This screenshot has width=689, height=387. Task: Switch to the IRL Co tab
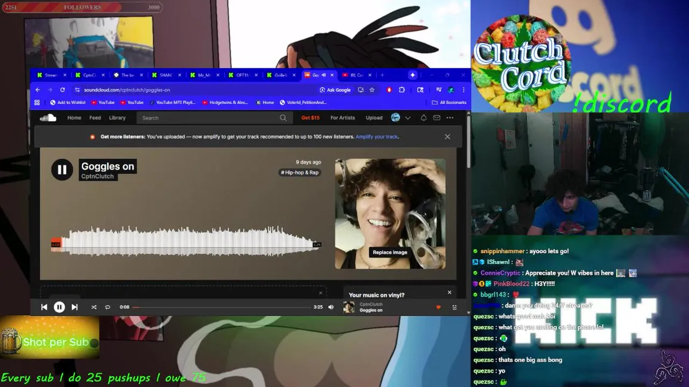pyautogui.click(x=356, y=75)
